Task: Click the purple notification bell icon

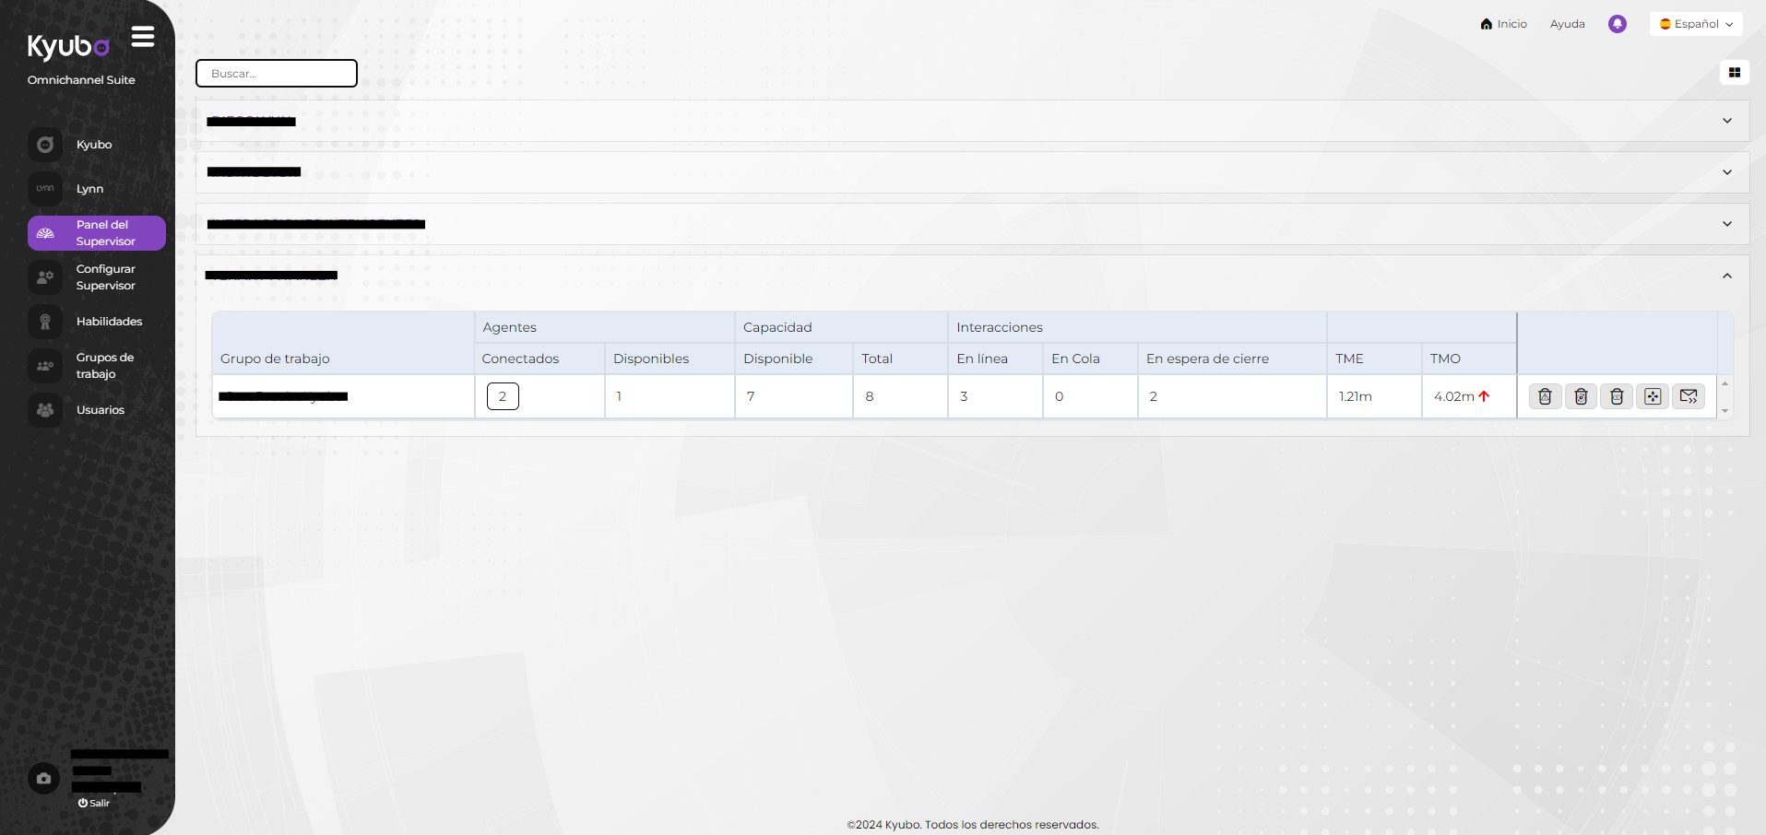Action: coord(1617,24)
